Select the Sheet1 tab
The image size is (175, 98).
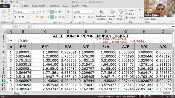pos(17,93)
